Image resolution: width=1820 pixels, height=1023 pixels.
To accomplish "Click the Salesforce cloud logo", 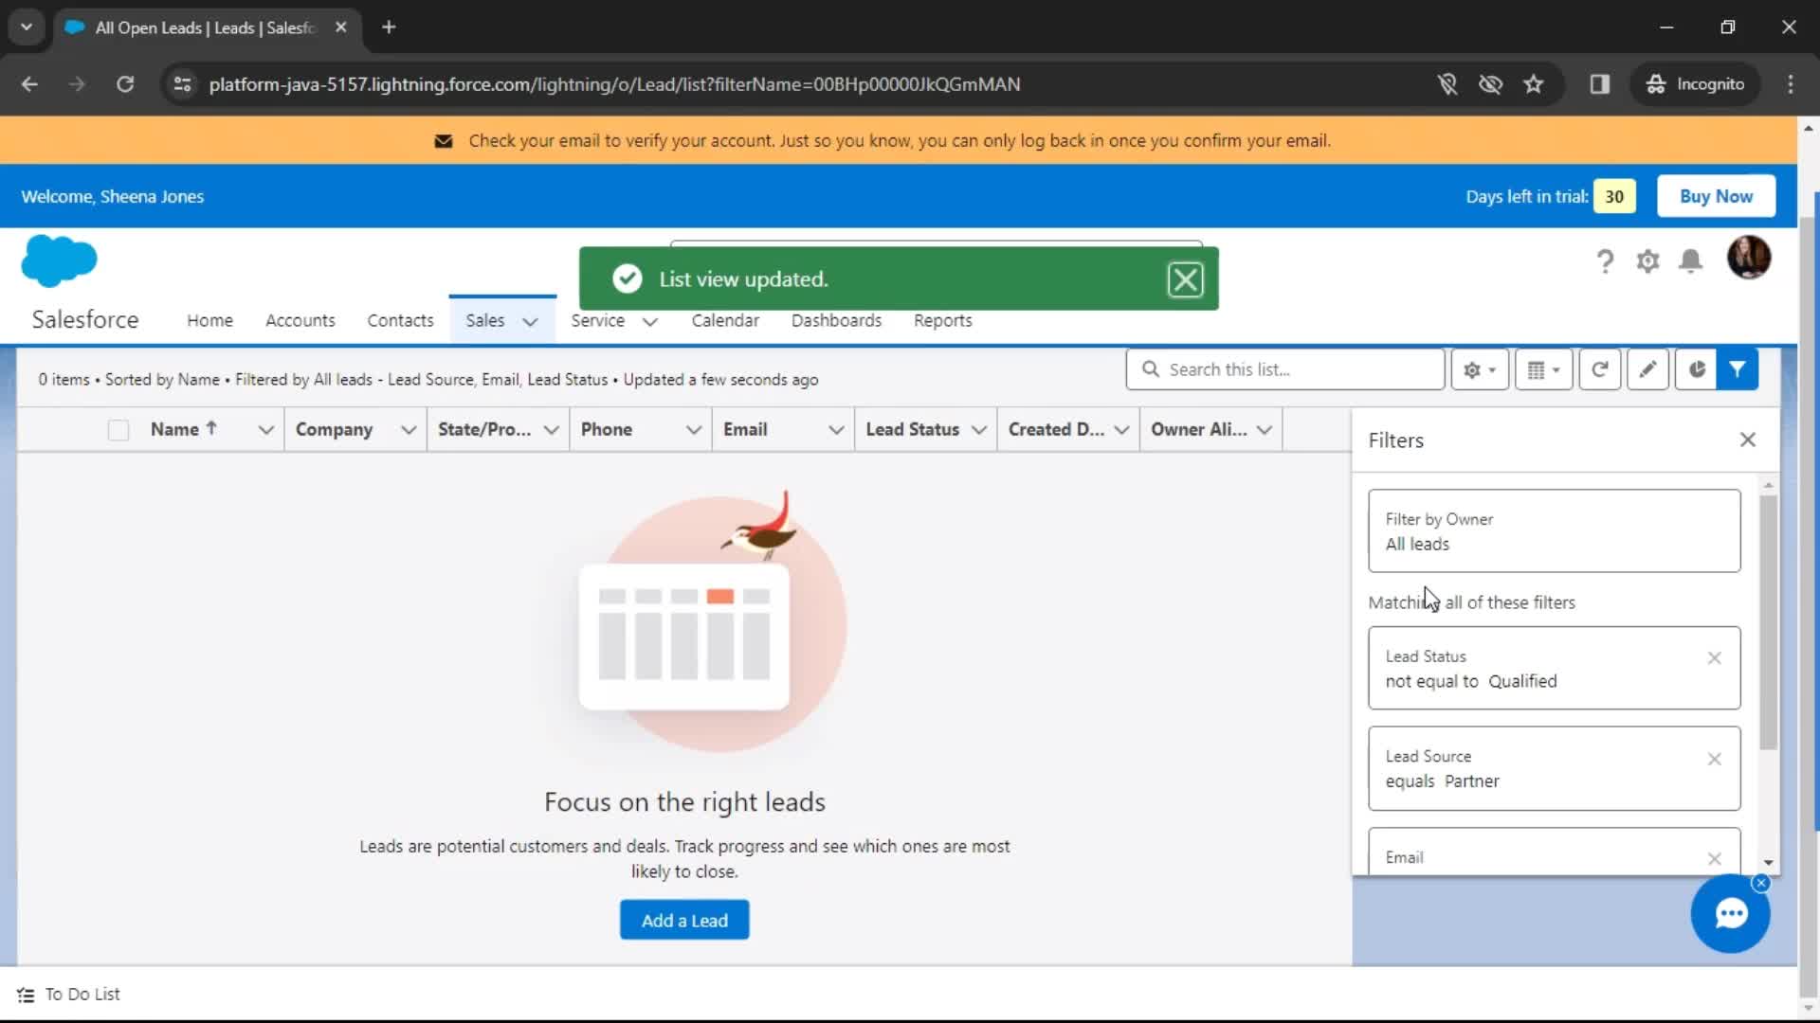I will click(x=59, y=260).
